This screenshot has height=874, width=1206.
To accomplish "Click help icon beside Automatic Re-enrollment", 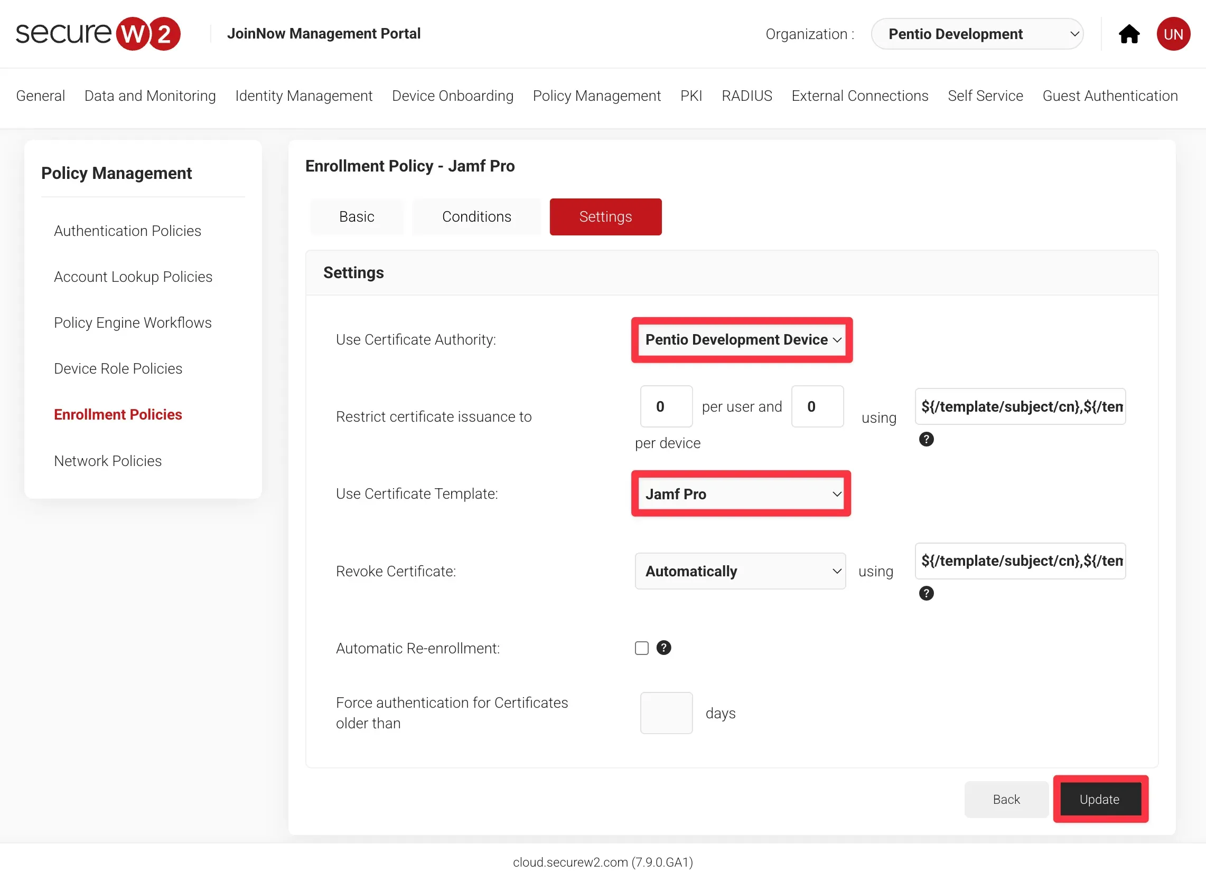I will (x=663, y=648).
